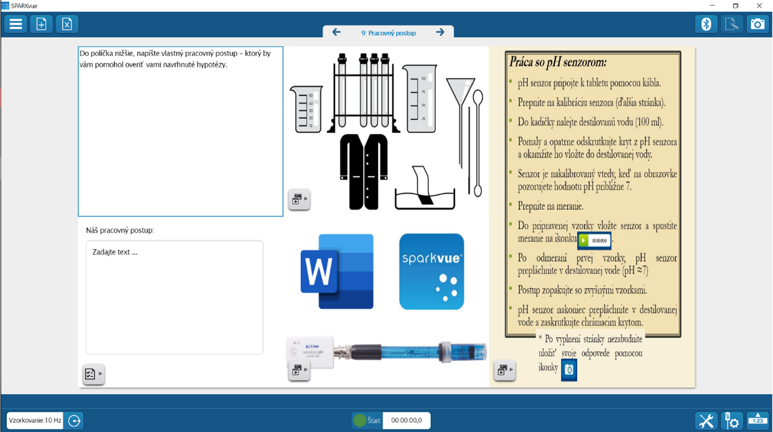The width and height of the screenshot is (773, 432).
Task: Click the calibration 1.23 icon
Action: (x=757, y=420)
